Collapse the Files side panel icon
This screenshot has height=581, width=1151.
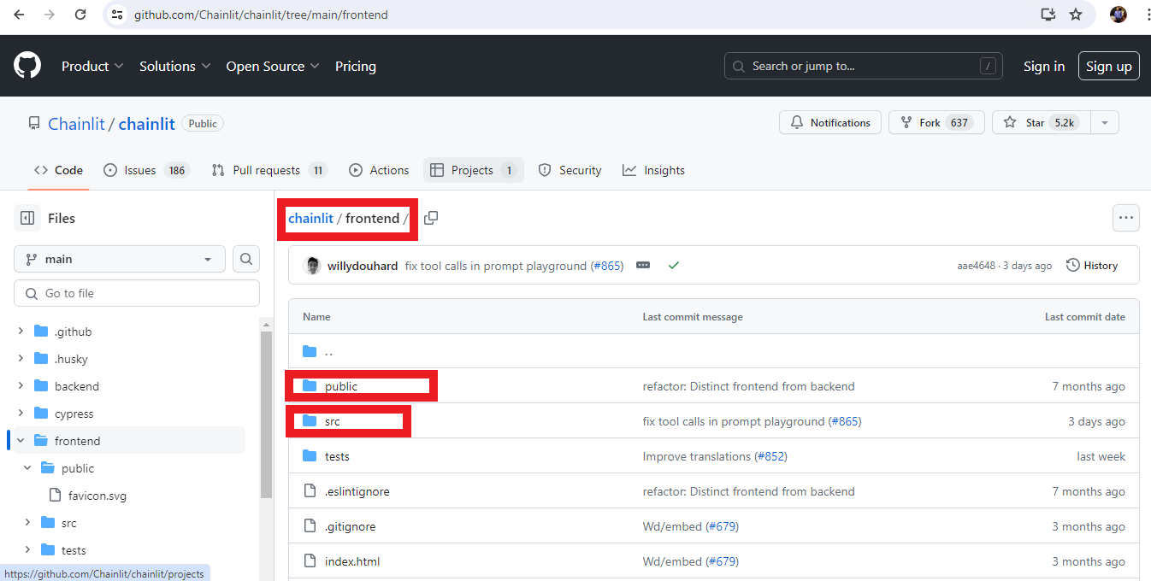27,218
